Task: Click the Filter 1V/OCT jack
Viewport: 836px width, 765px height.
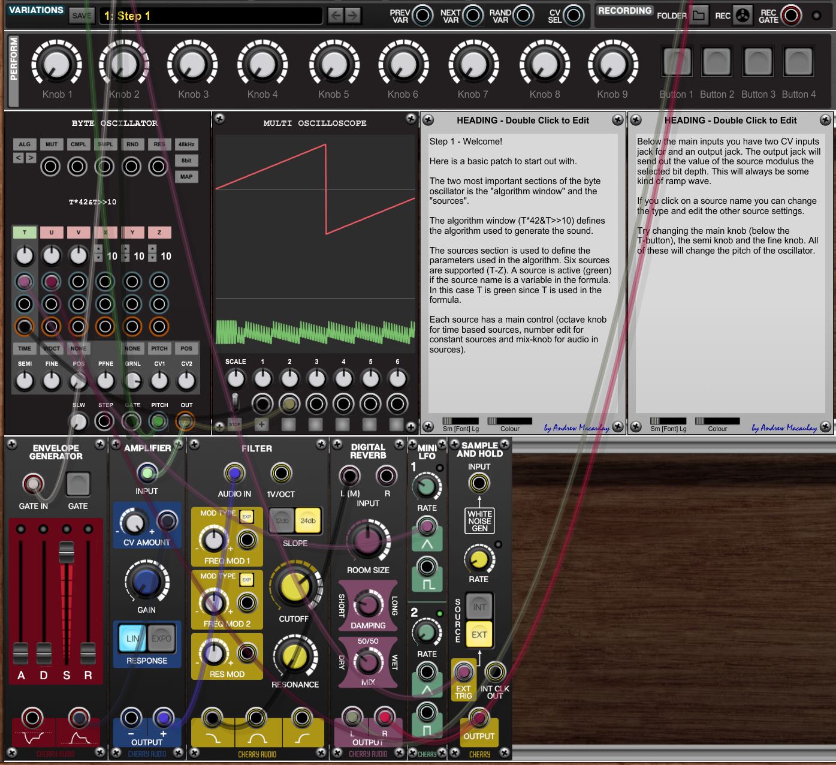Action: (x=280, y=474)
